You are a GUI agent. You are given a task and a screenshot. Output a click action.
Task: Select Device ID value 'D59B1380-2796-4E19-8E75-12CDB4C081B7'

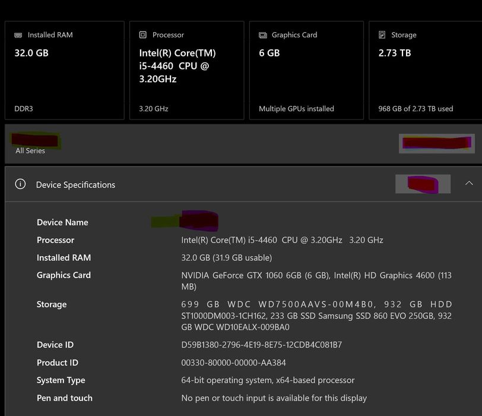pyautogui.click(x=262, y=345)
